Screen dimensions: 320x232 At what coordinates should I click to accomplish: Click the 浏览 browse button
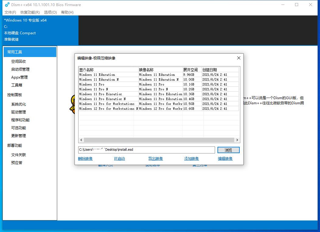228,150
